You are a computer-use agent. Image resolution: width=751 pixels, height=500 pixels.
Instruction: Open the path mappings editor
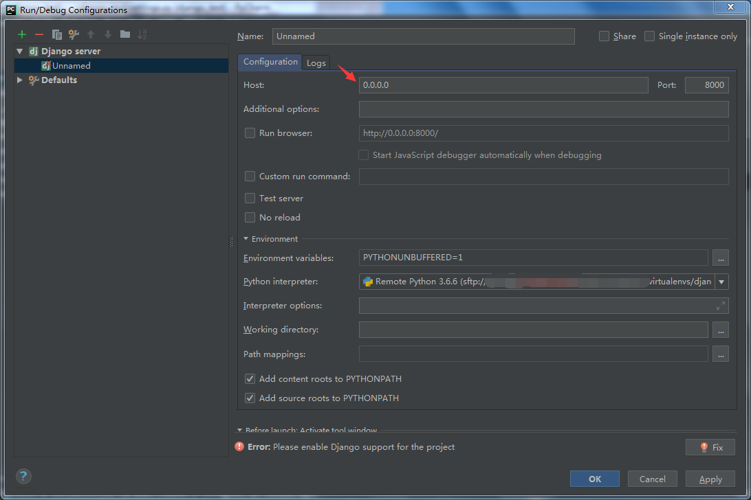click(x=720, y=354)
